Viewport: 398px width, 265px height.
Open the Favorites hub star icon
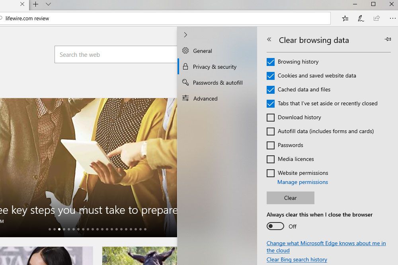click(x=345, y=18)
